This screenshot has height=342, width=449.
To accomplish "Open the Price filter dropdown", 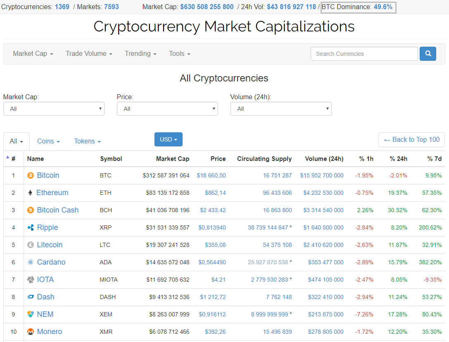I will tap(167, 109).
